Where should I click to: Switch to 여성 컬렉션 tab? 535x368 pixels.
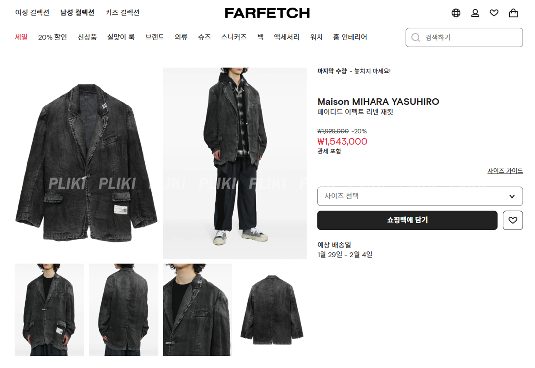click(x=32, y=12)
